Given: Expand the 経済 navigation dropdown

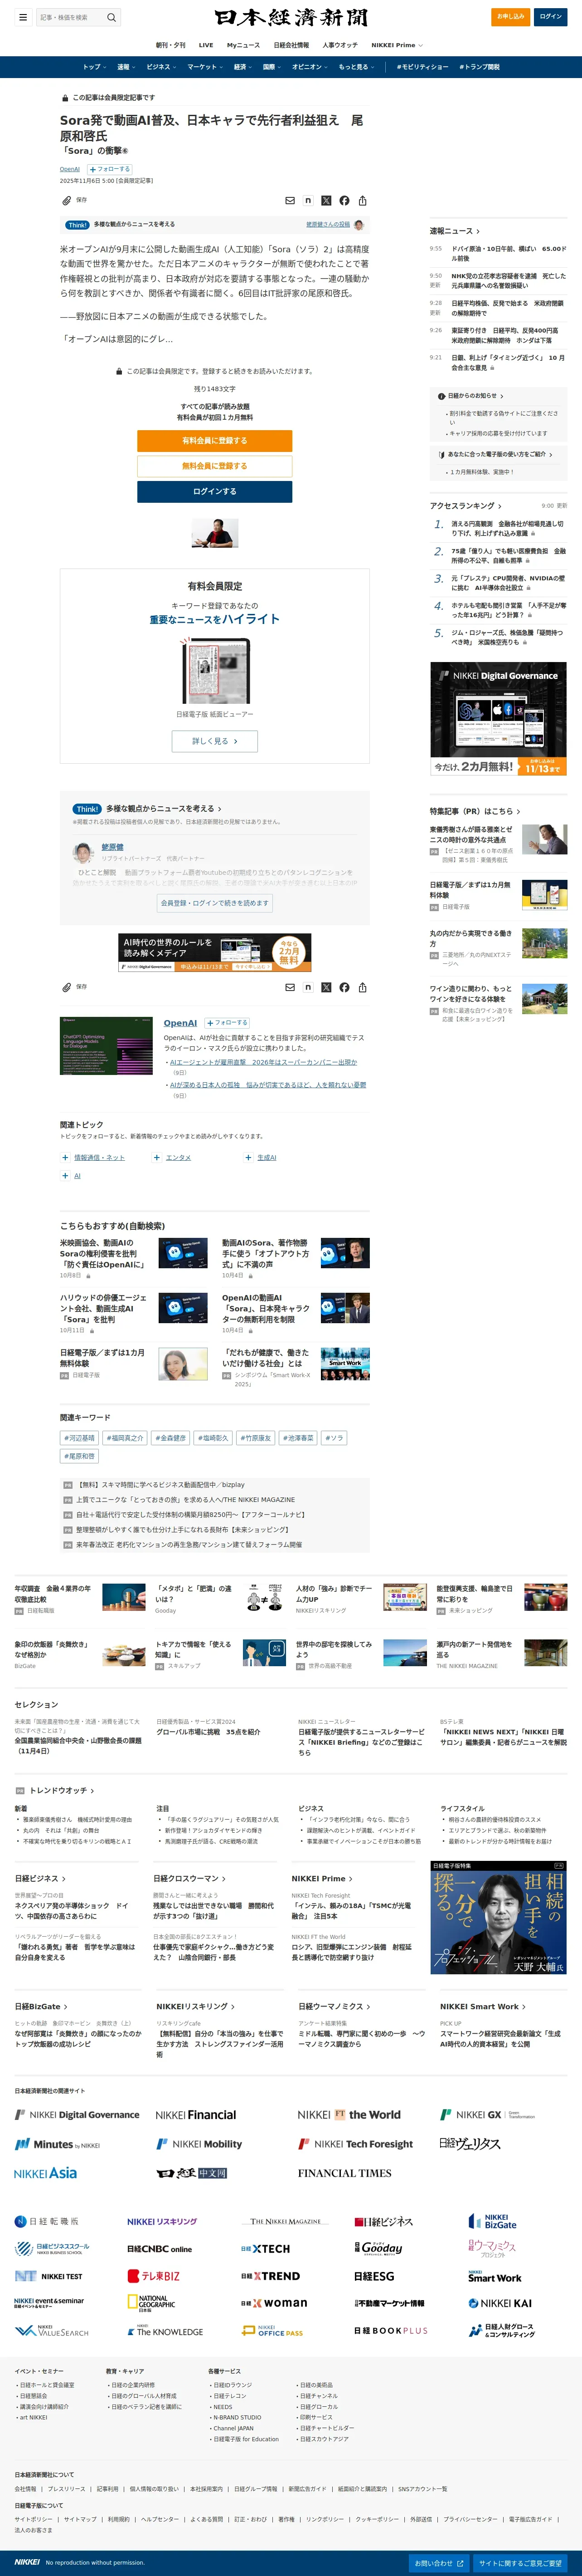Looking at the screenshot, I should click(242, 67).
